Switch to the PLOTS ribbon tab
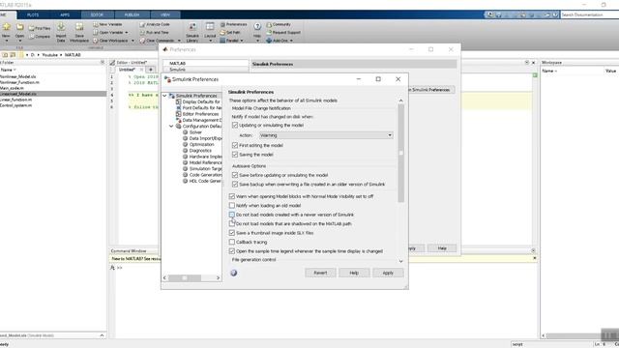Image resolution: width=619 pixels, height=348 pixels. click(33, 15)
